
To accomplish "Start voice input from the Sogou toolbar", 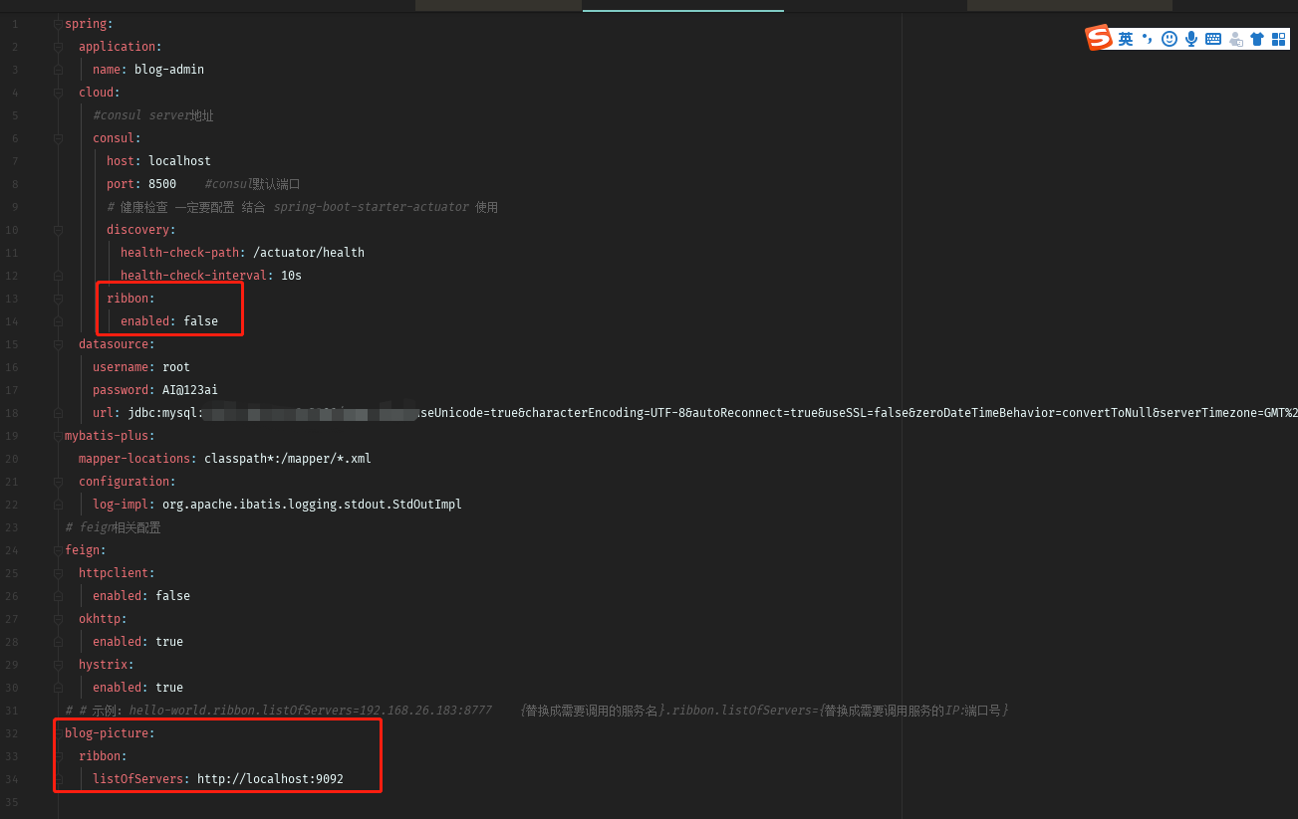I will [1190, 38].
